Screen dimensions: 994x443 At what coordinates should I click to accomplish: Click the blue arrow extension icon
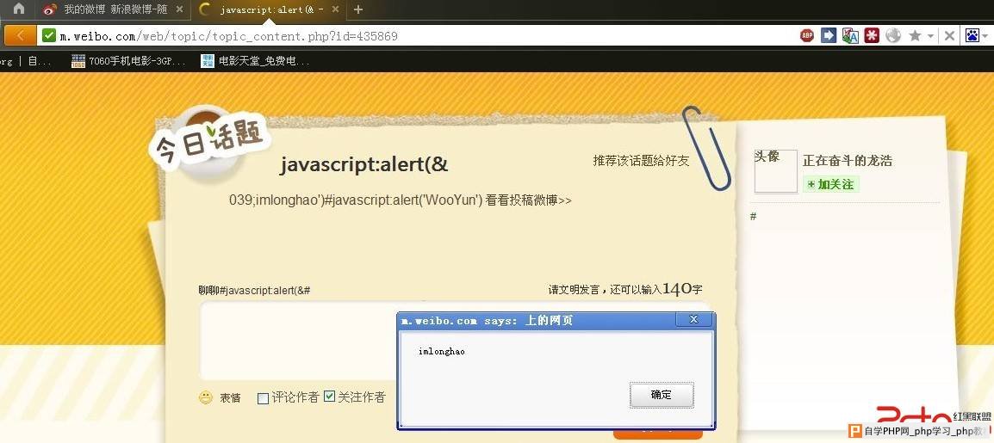(x=829, y=35)
